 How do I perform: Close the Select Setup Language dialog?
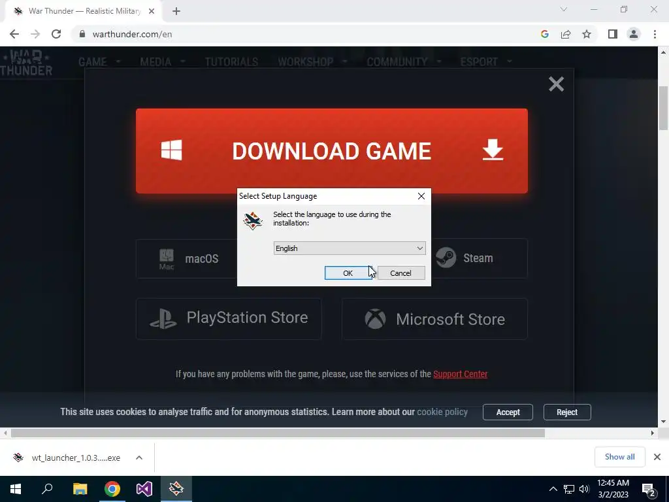[421, 196]
